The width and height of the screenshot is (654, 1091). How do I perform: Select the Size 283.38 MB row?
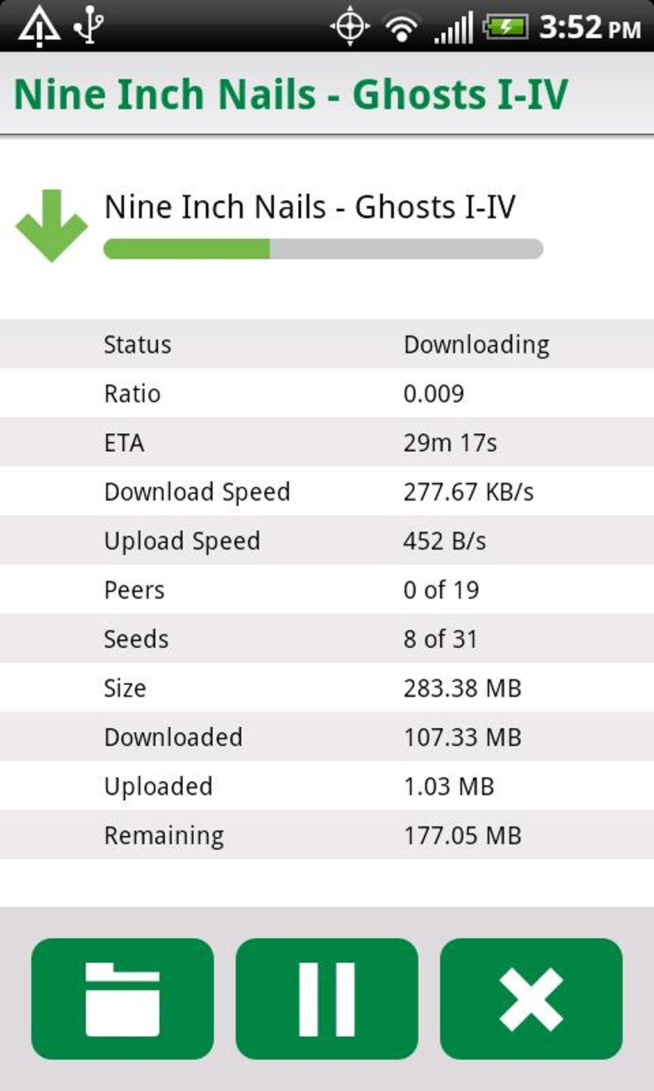click(x=327, y=688)
